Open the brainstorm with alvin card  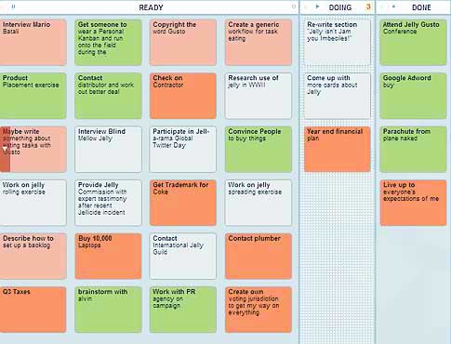[108, 310]
